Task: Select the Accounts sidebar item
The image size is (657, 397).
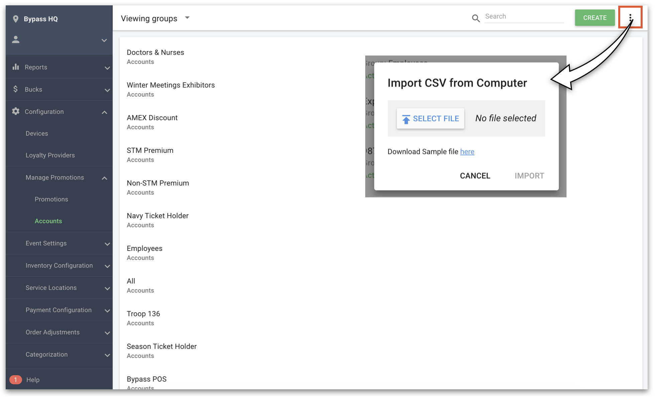Action: point(48,221)
